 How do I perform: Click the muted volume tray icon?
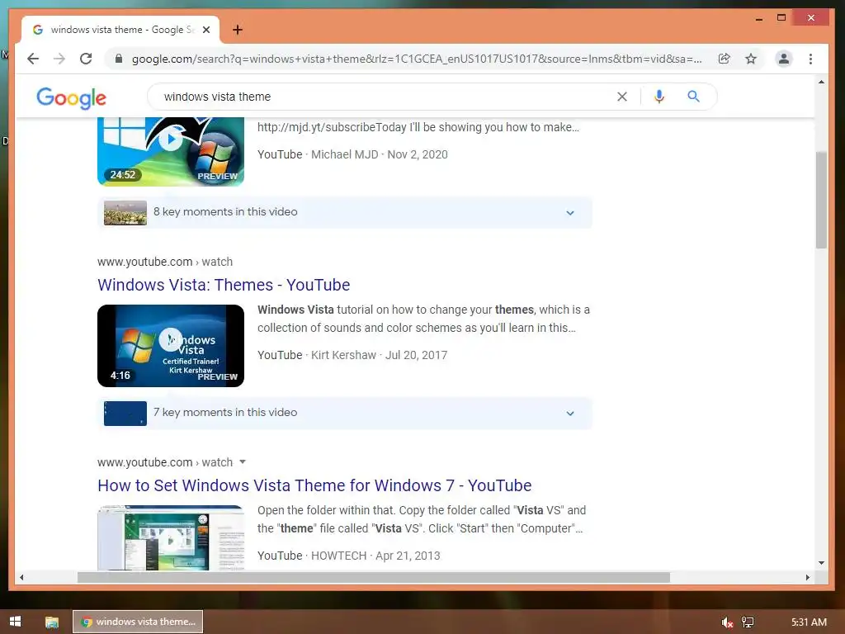point(726,622)
